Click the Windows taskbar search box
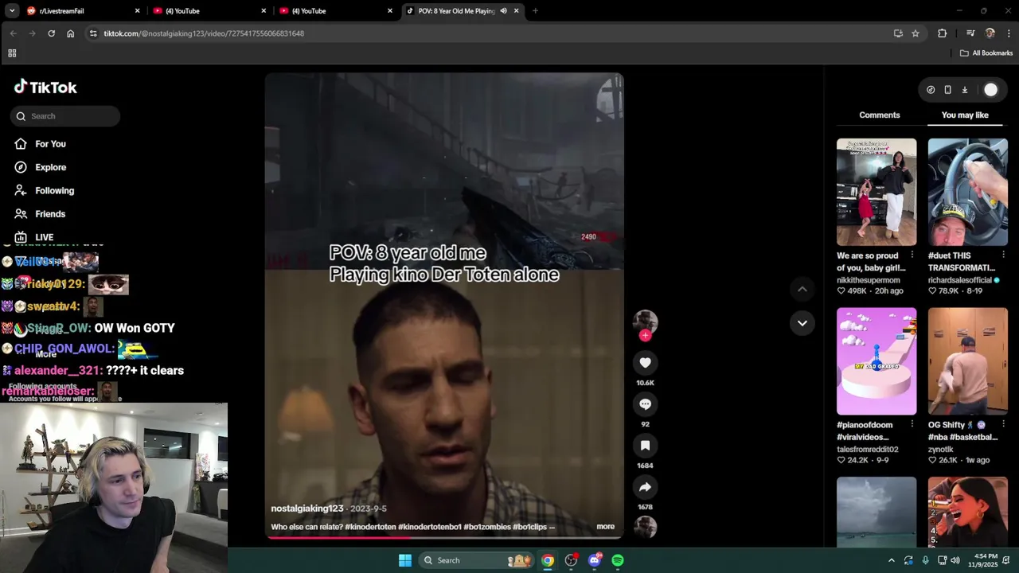The image size is (1019, 573). click(x=475, y=560)
